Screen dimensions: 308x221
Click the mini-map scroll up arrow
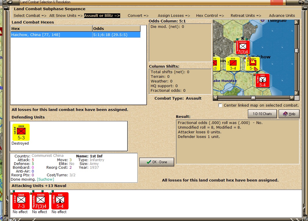pos(297,22)
